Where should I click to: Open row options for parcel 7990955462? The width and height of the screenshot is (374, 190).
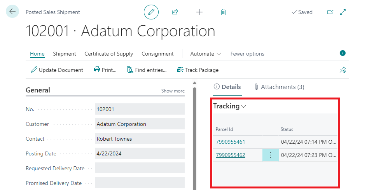point(271,155)
